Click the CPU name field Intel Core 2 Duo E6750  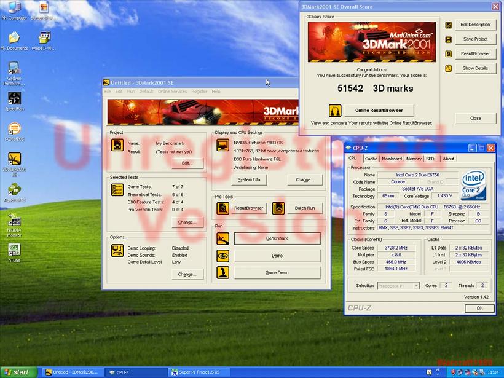coord(417,175)
